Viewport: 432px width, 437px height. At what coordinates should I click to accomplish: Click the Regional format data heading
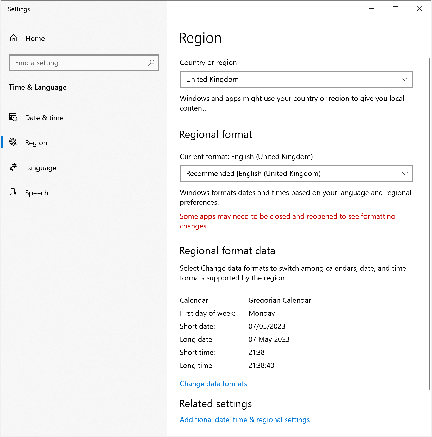coord(227,251)
